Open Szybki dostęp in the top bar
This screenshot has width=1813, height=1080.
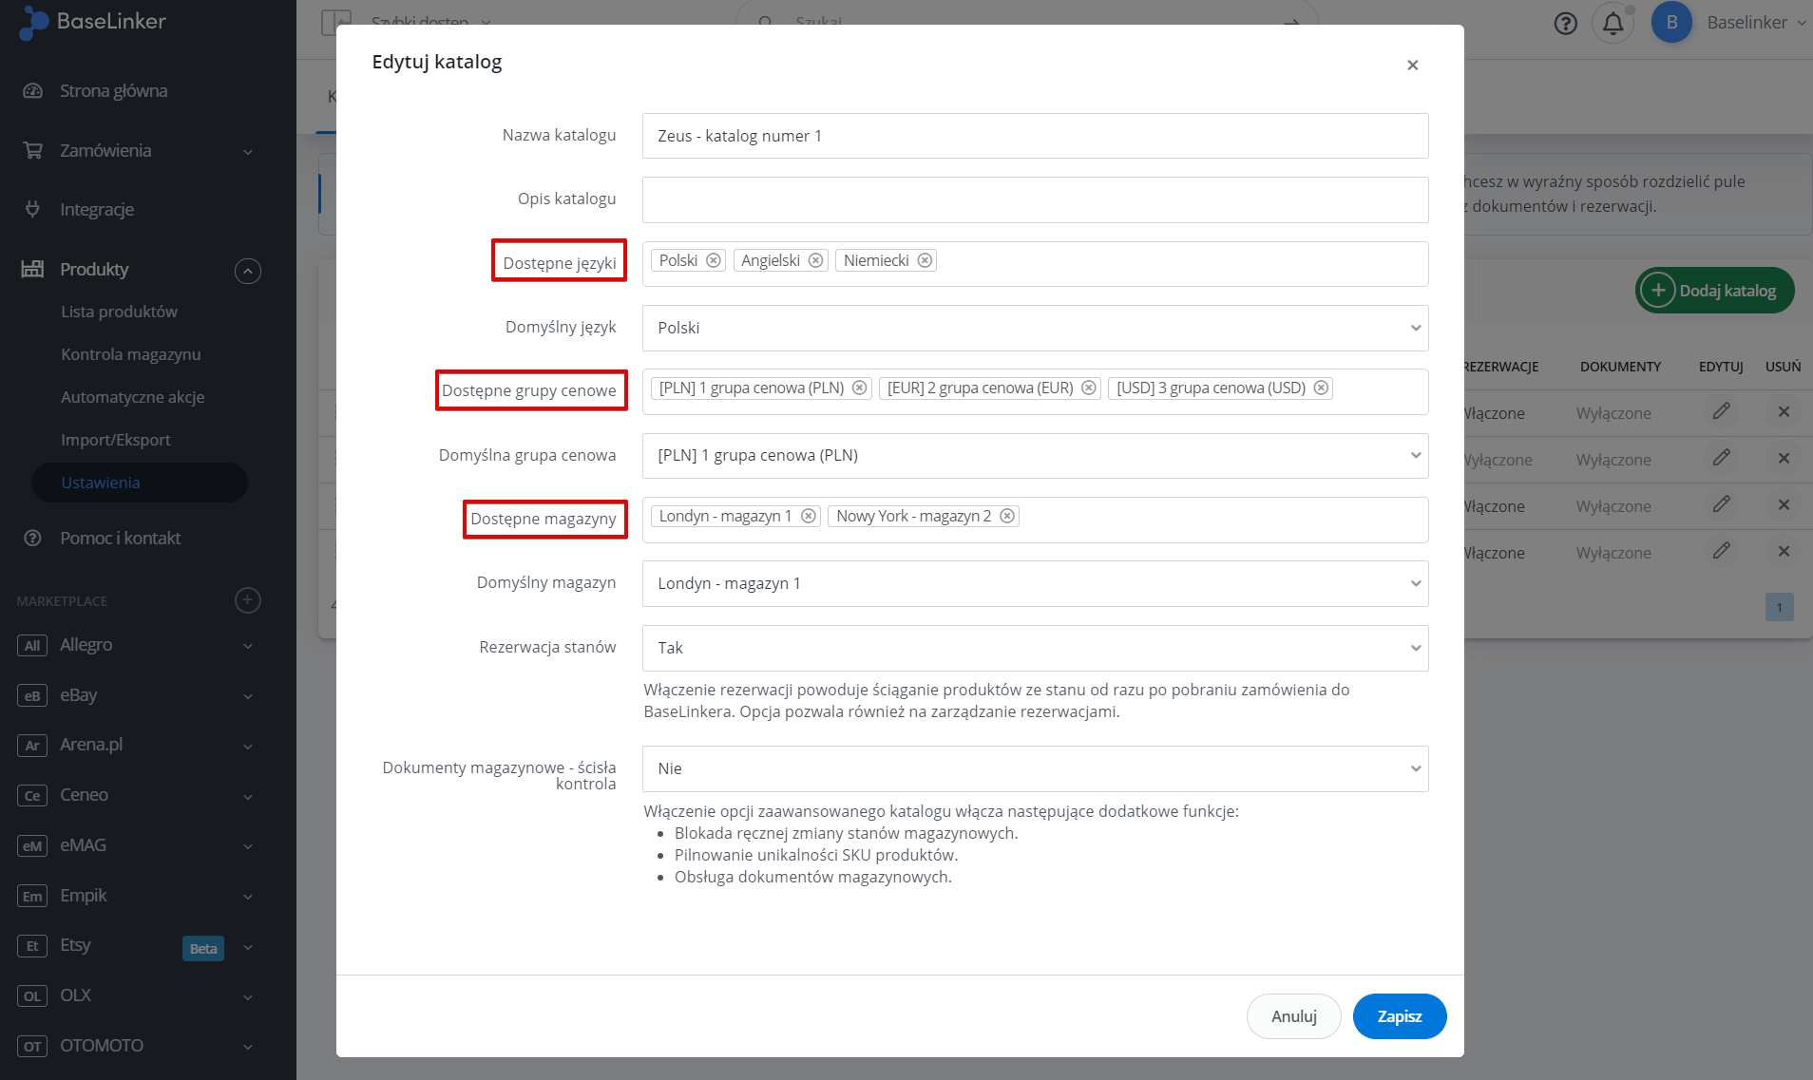pyautogui.click(x=429, y=19)
